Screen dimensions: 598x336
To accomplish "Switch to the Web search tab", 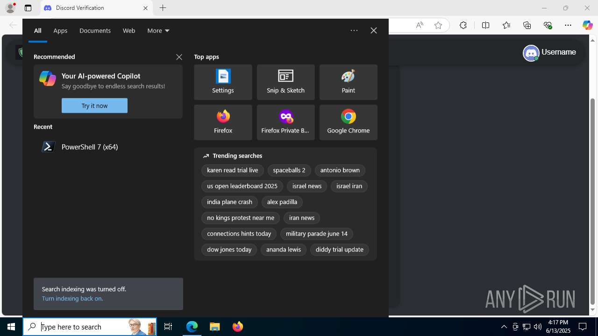I will click(x=129, y=31).
